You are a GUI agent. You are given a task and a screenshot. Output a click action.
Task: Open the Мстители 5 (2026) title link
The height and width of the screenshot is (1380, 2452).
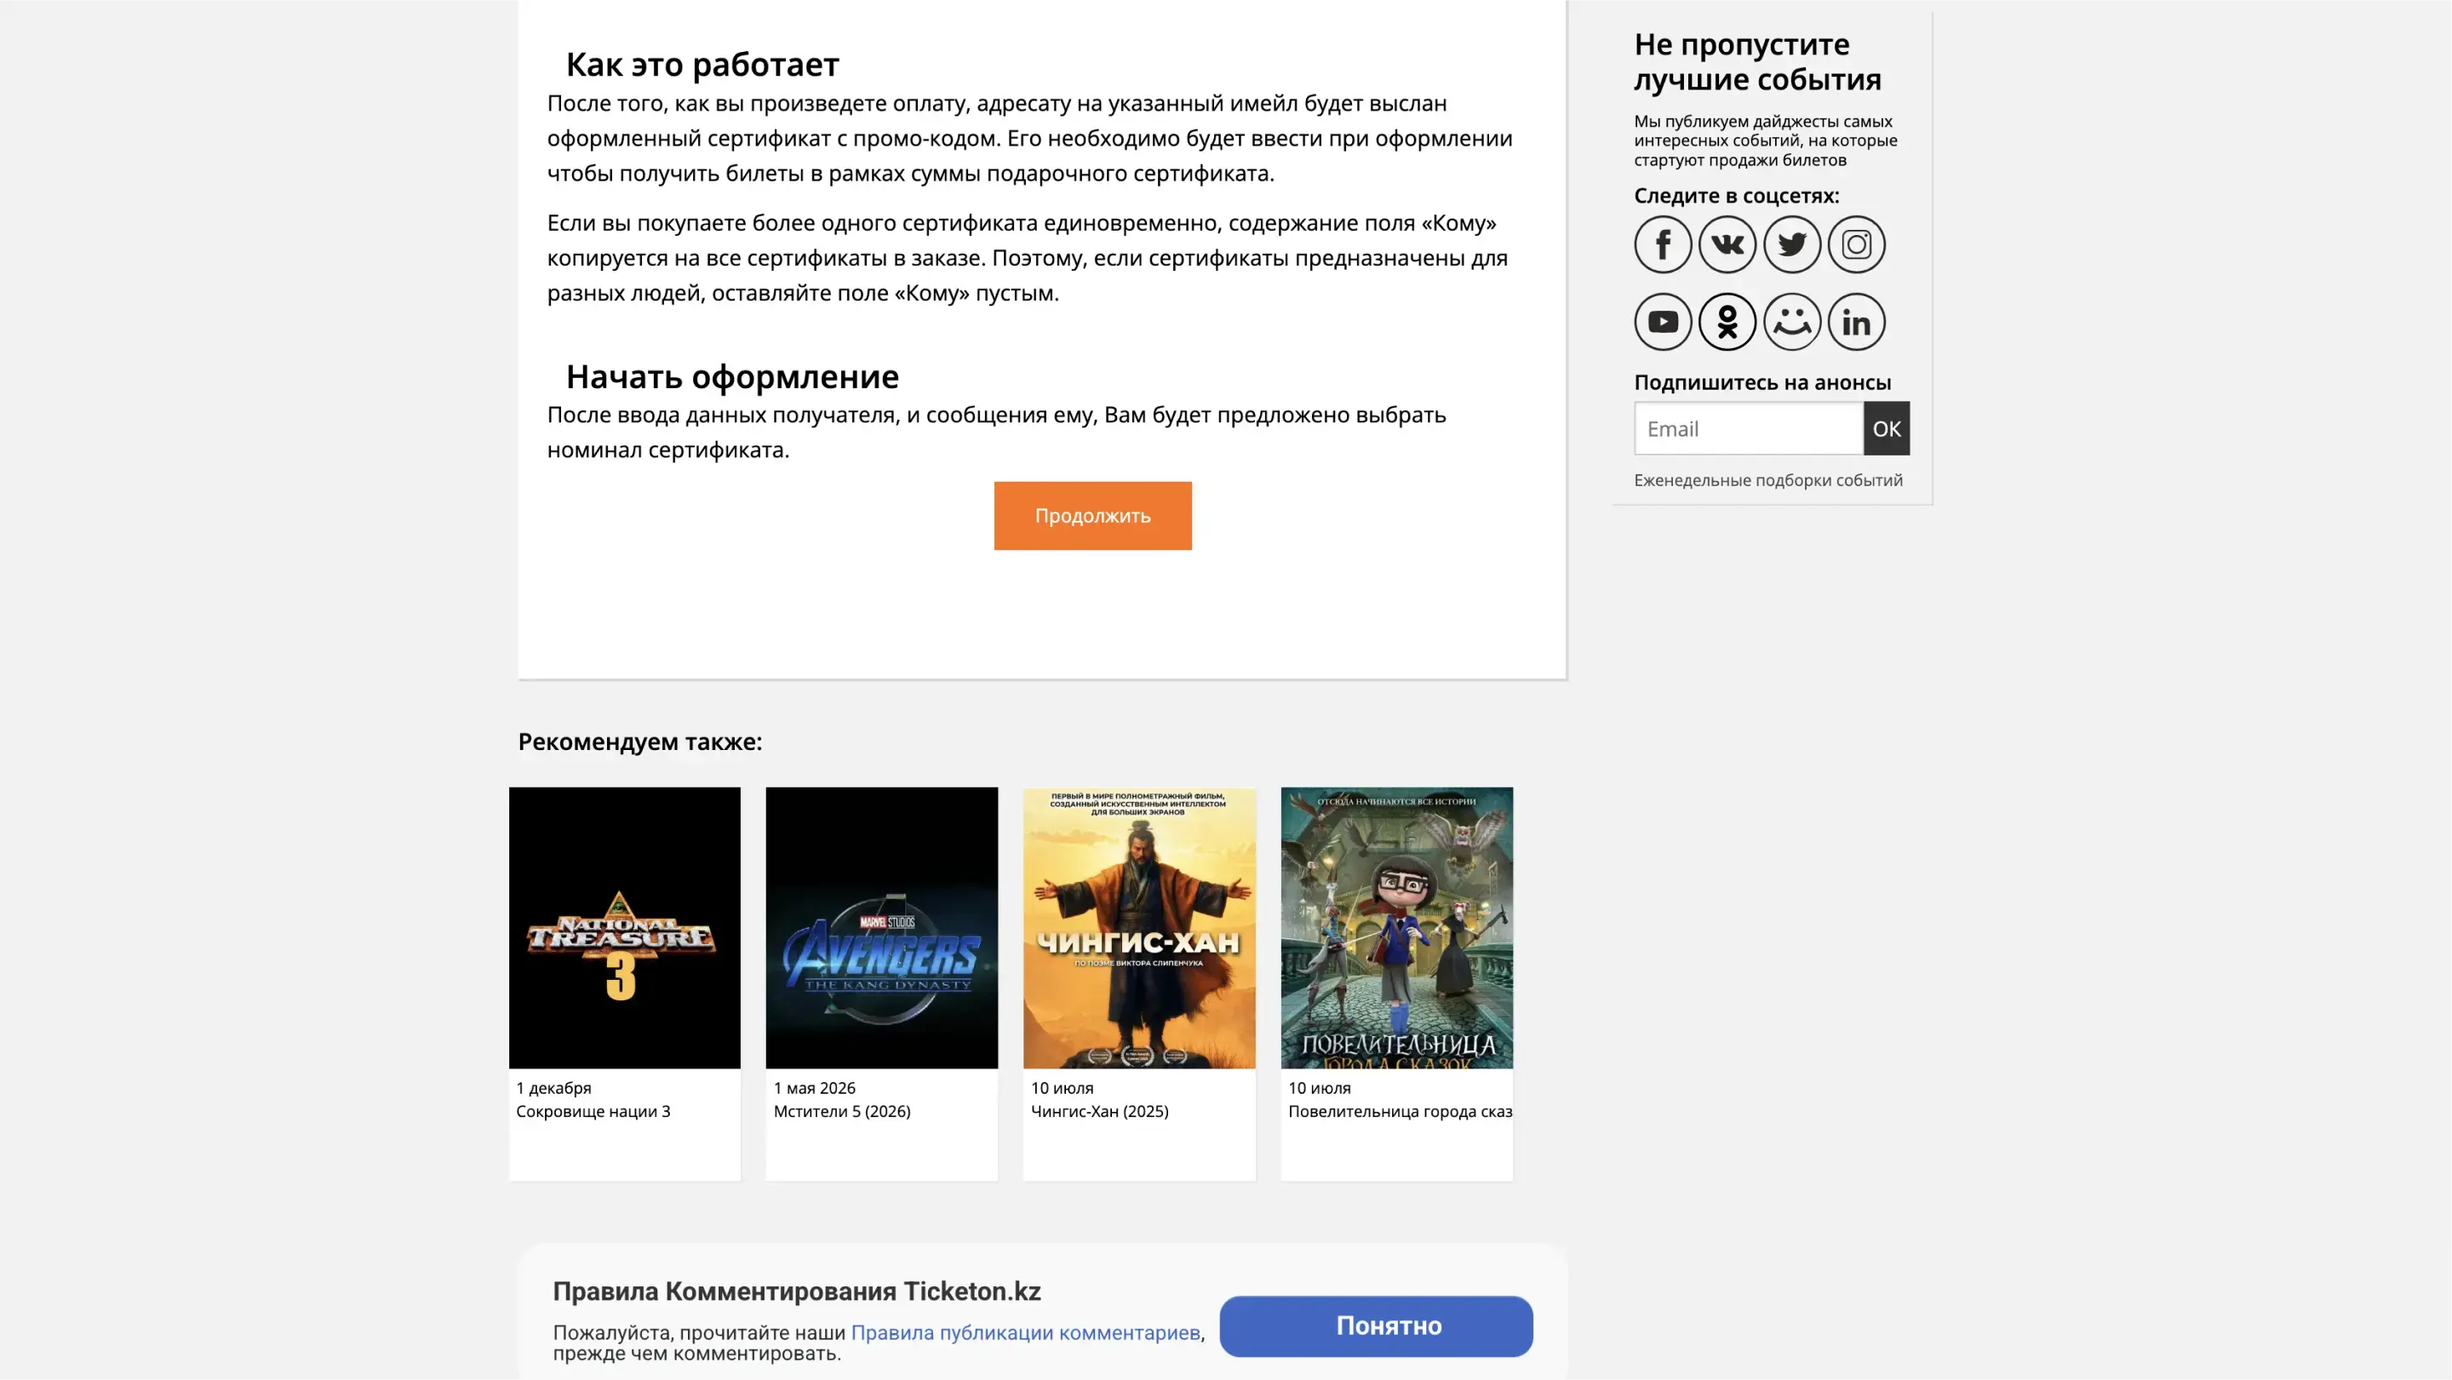tap(841, 1112)
